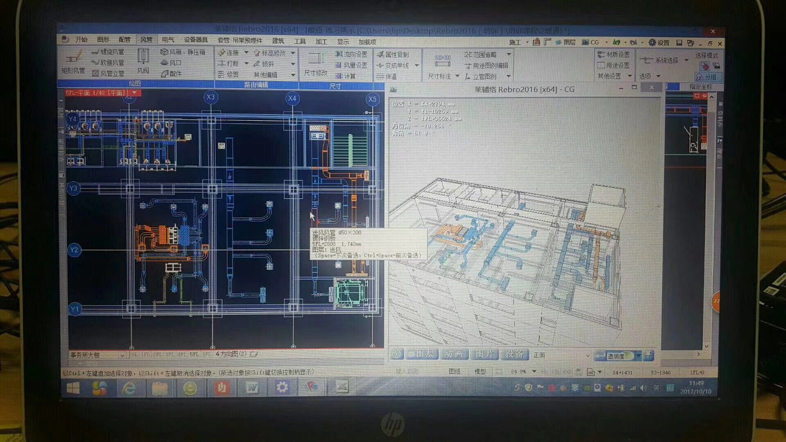Expand the 其他设置 other settings dropdown
786x442 pixels.
[x=630, y=76]
